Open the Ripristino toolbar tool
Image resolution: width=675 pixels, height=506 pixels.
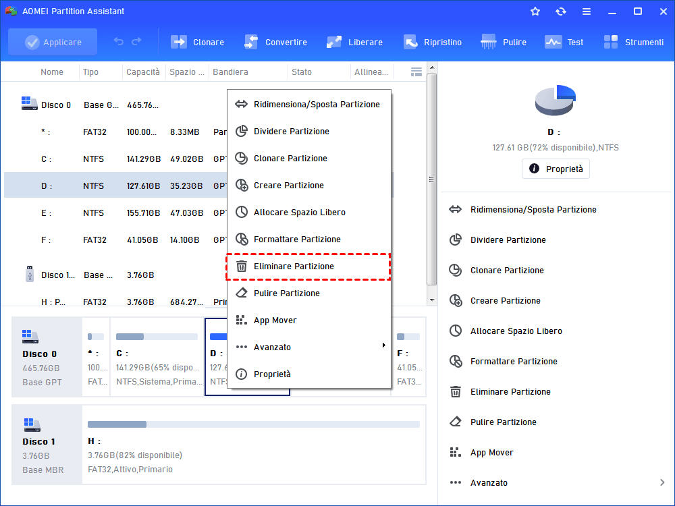[x=433, y=42]
